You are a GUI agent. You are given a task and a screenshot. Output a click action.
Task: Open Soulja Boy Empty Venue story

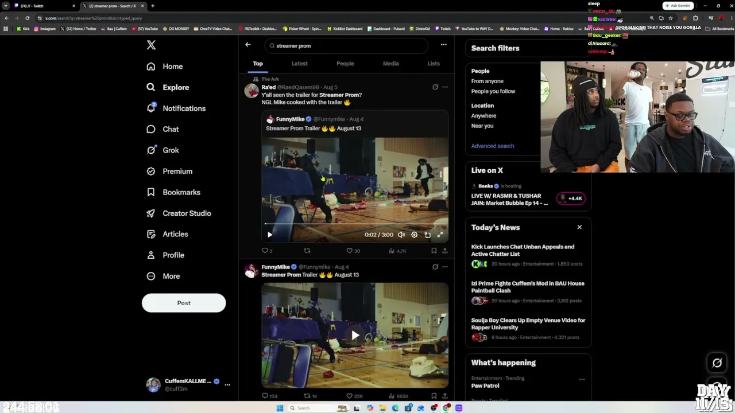pyautogui.click(x=528, y=329)
